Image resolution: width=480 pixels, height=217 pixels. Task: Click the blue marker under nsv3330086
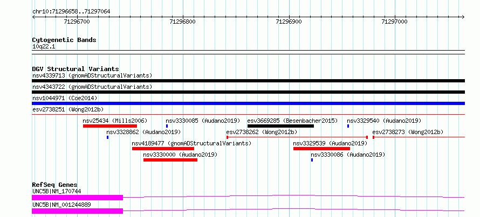point(312,160)
